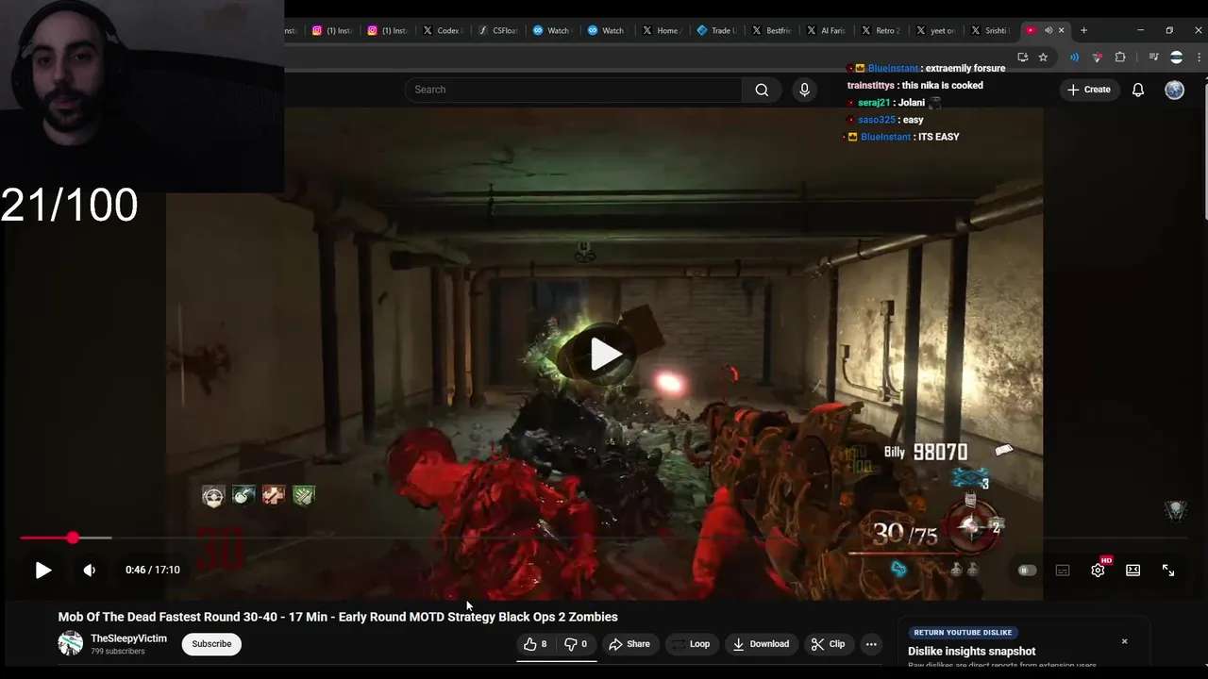Open the more actions three-dot menu

click(871, 644)
